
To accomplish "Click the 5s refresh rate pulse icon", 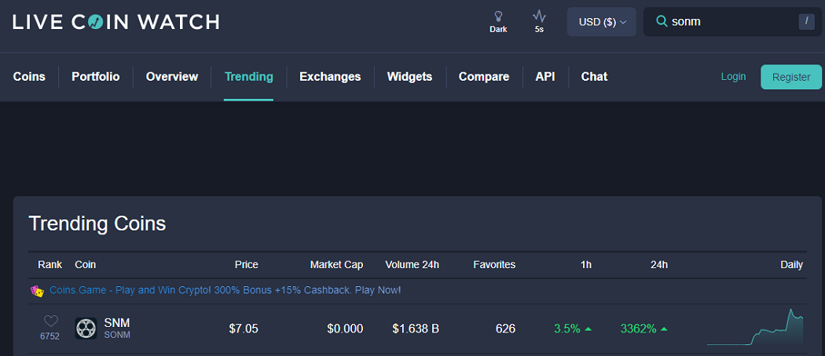I will click(539, 16).
